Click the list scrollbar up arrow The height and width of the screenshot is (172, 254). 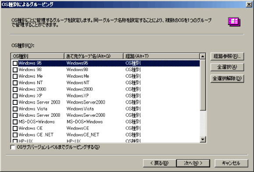[203, 56]
